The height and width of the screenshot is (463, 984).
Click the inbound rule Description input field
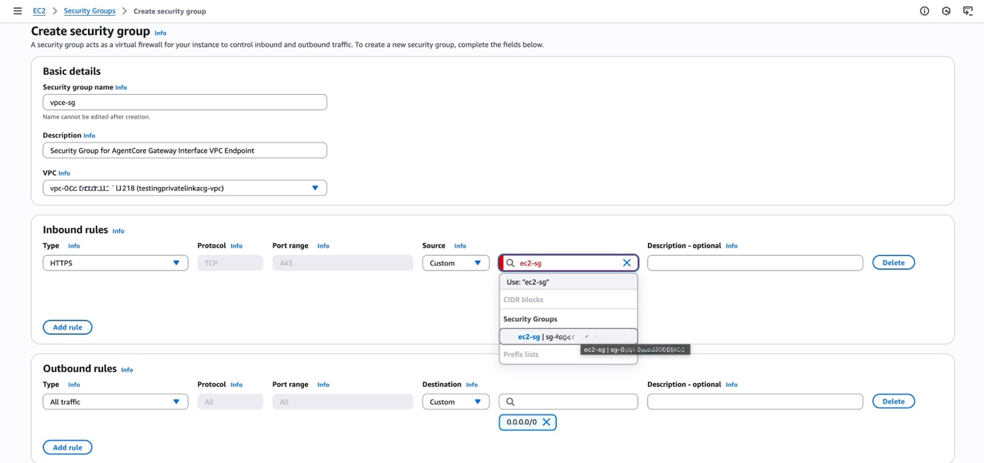tap(754, 263)
